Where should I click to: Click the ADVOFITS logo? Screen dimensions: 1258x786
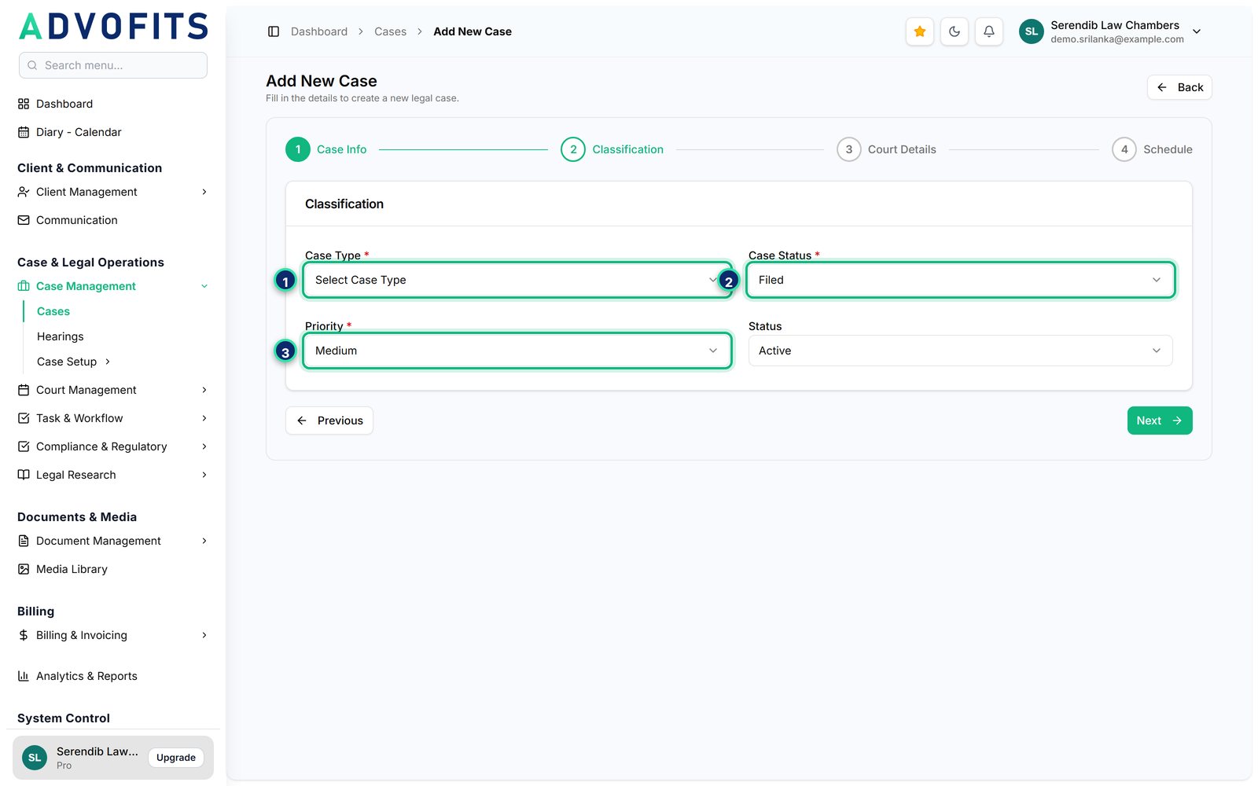point(113,27)
